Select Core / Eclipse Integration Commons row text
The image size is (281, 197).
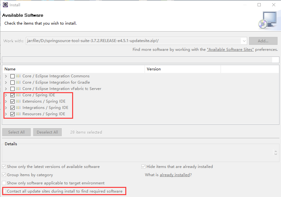(56, 76)
